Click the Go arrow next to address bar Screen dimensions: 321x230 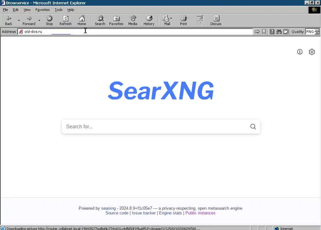257,32
